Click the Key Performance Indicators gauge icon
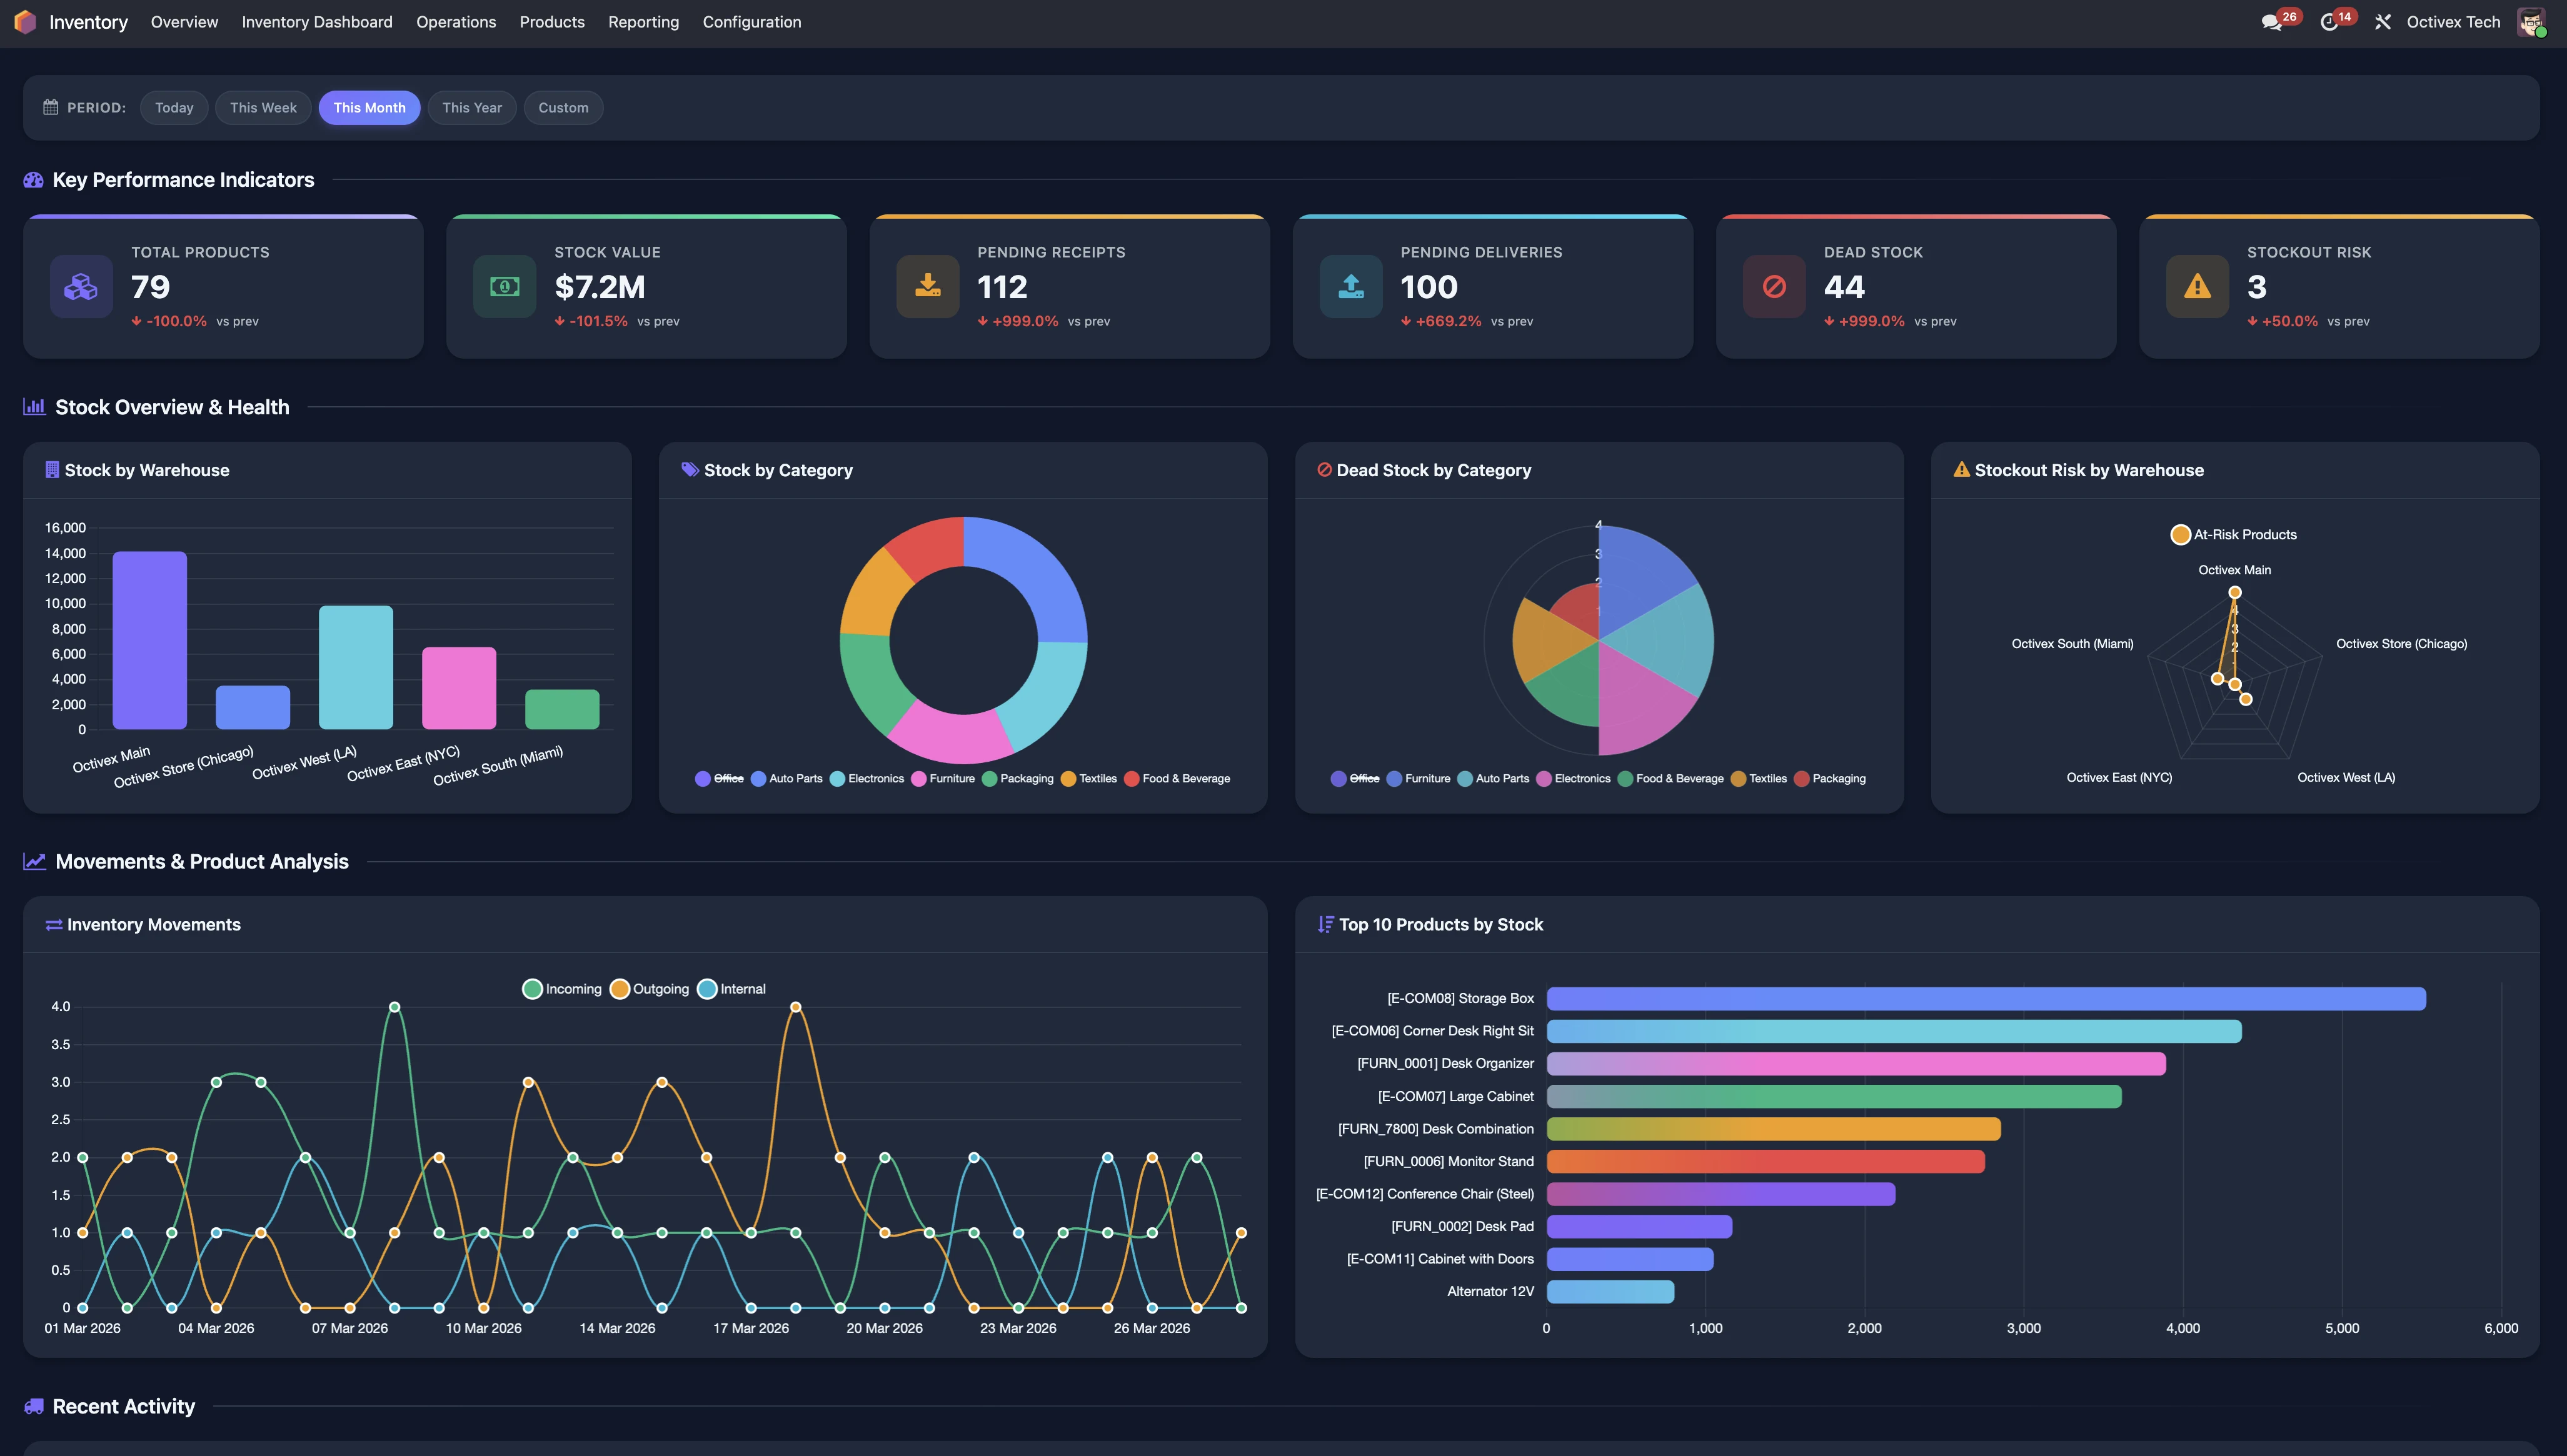Viewport: 2567px width, 1456px height. point(33,180)
